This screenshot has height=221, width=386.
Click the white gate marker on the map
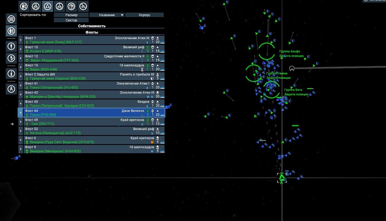pyautogui.click(x=292, y=68)
